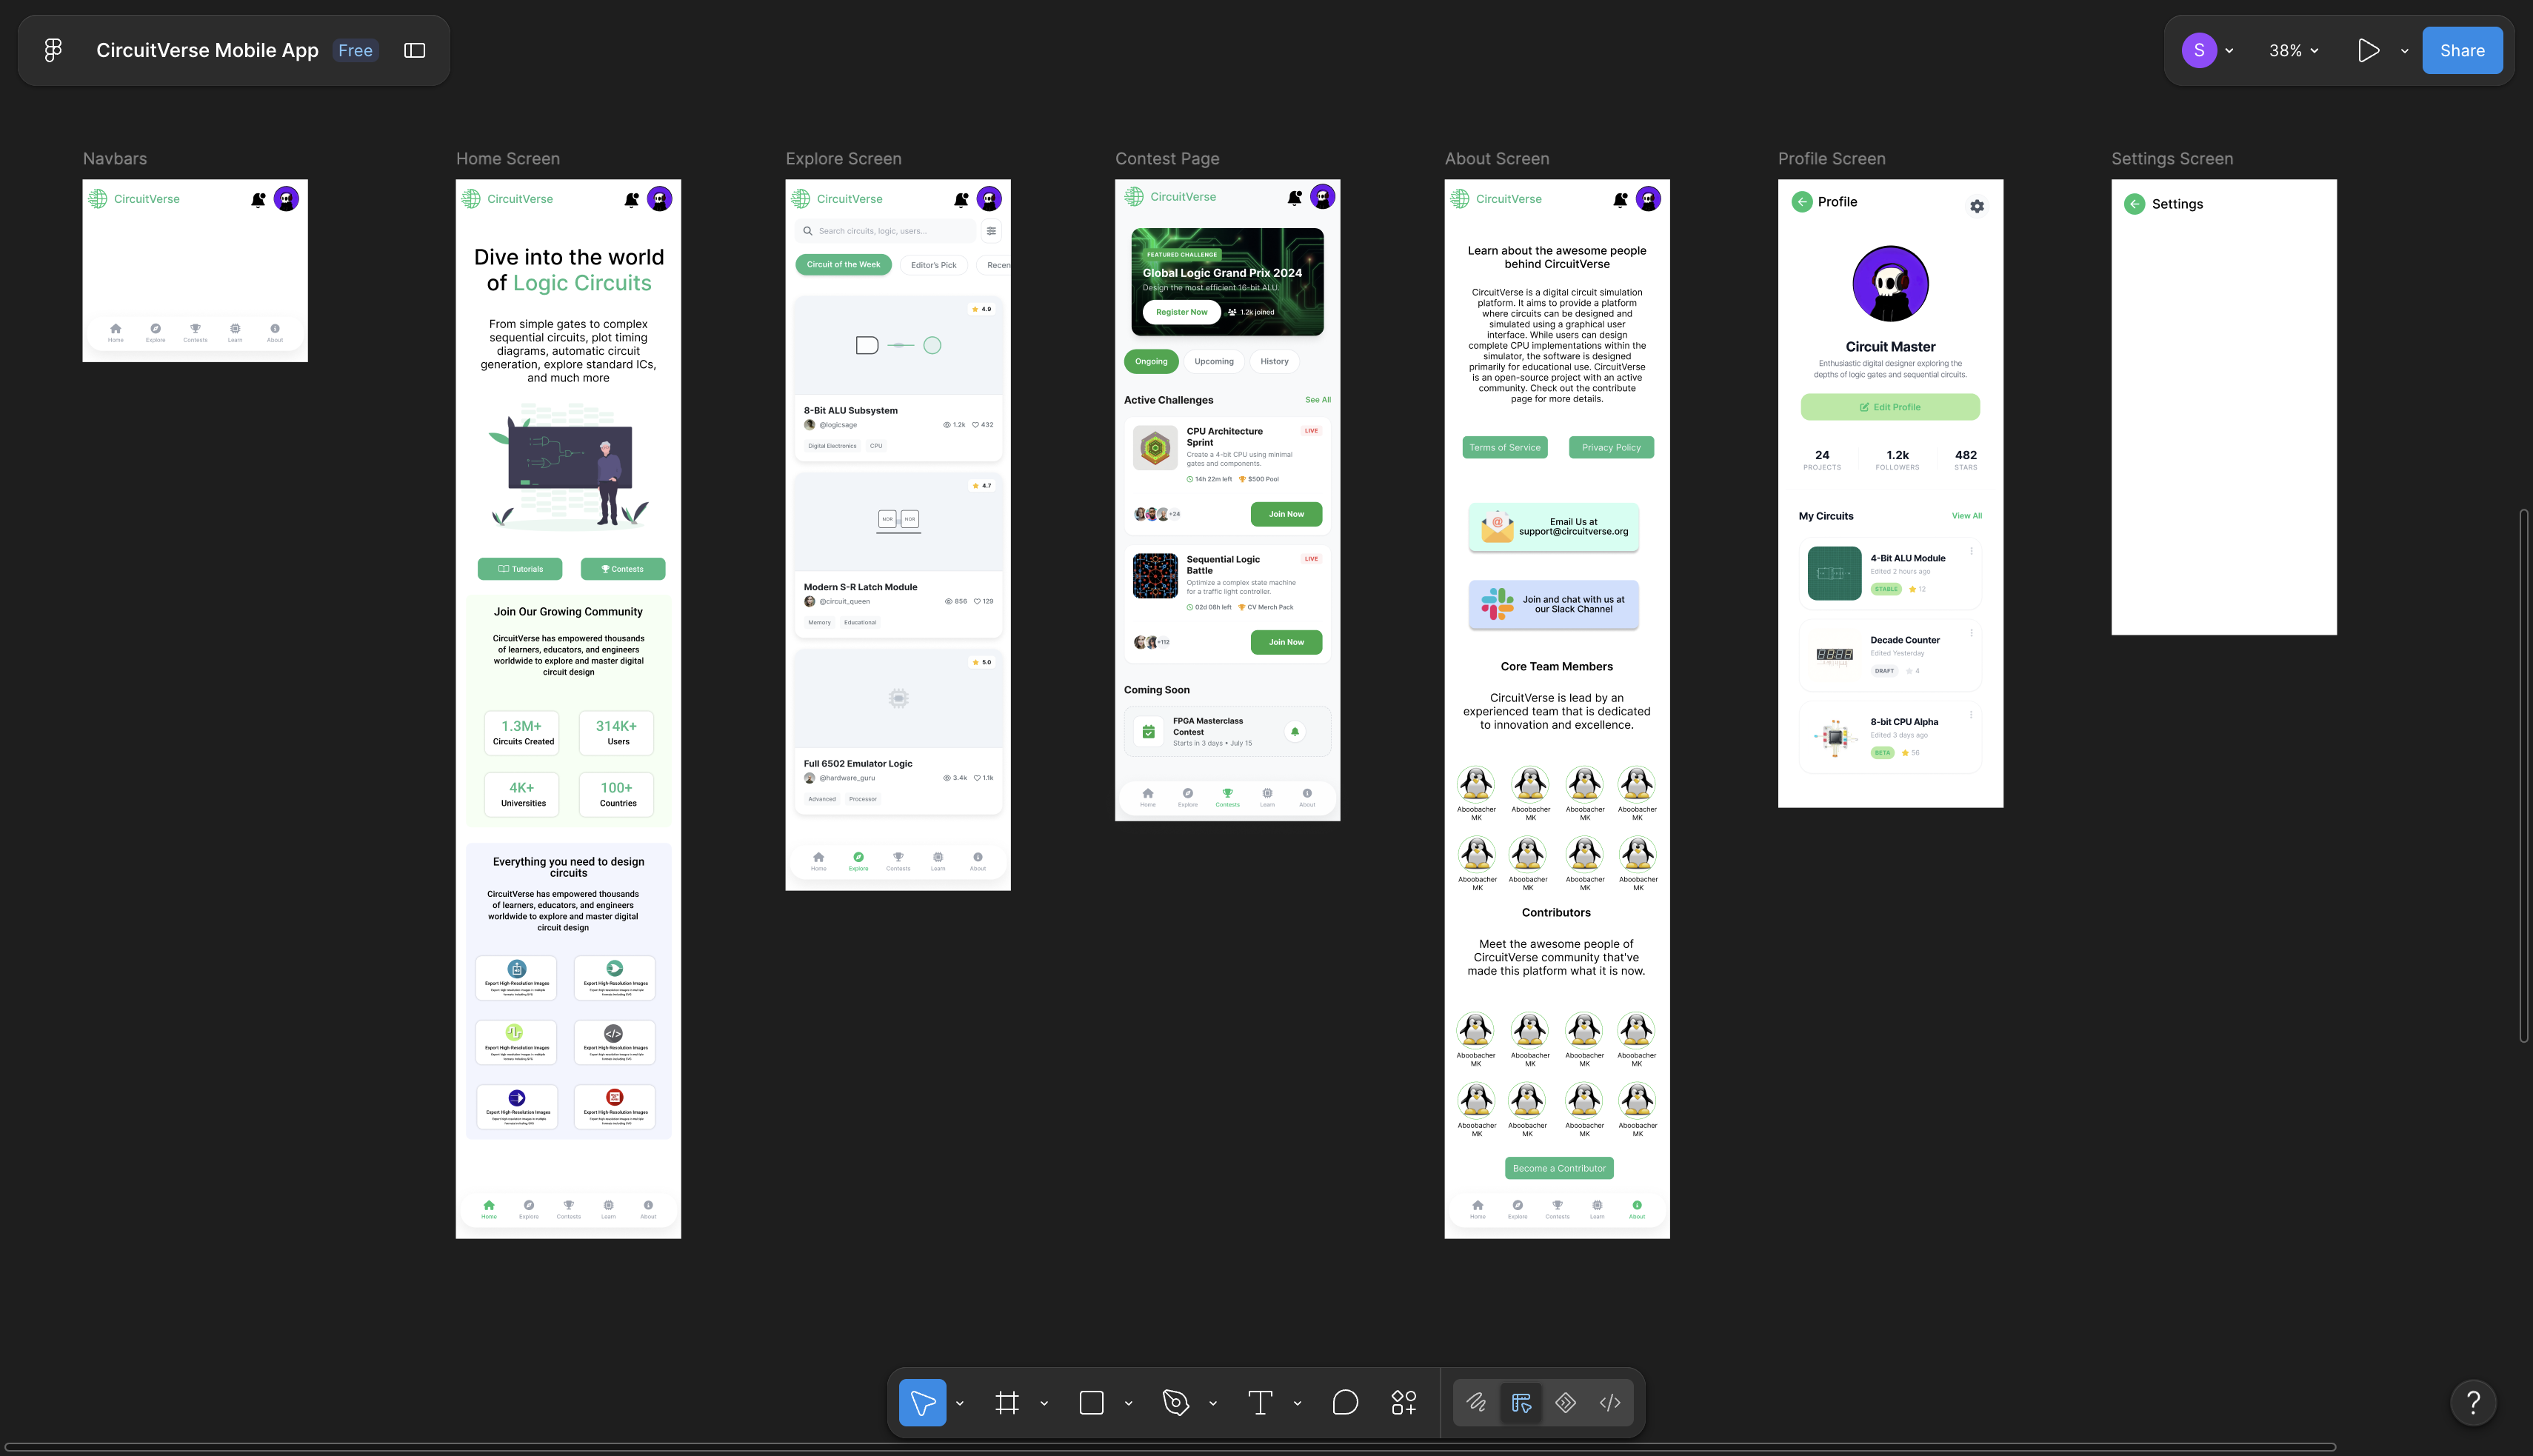
Task: Click the back arrow beside Settings title
Action: [x=2134, y=204]
